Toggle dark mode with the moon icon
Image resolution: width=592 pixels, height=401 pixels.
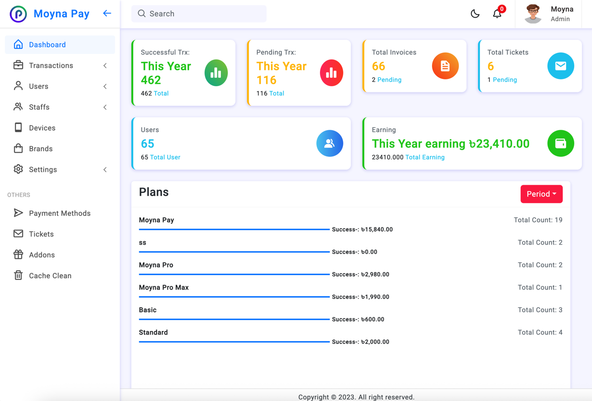pos(475,14)
